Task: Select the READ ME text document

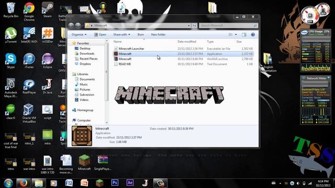Action: 183,64
